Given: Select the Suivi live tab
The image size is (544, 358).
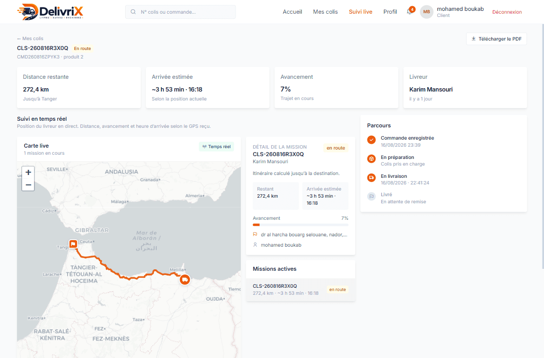Looking at the screenshot, I should click(360, 12).
